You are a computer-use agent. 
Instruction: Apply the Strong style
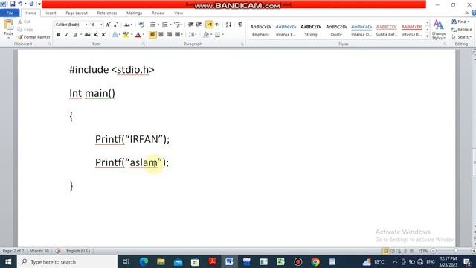(311, 30)
